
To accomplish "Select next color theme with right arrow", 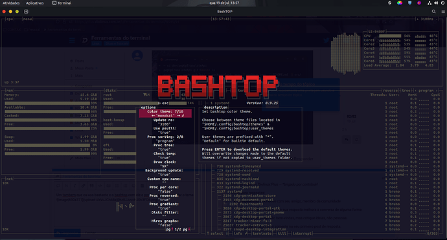I will (181, 116).
